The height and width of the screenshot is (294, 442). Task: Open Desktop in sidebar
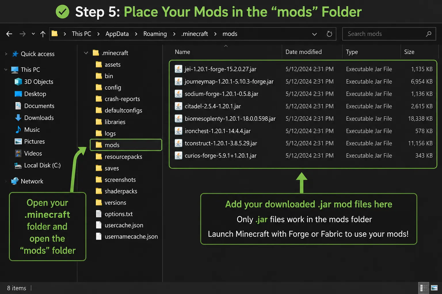(x=30, y=94)
